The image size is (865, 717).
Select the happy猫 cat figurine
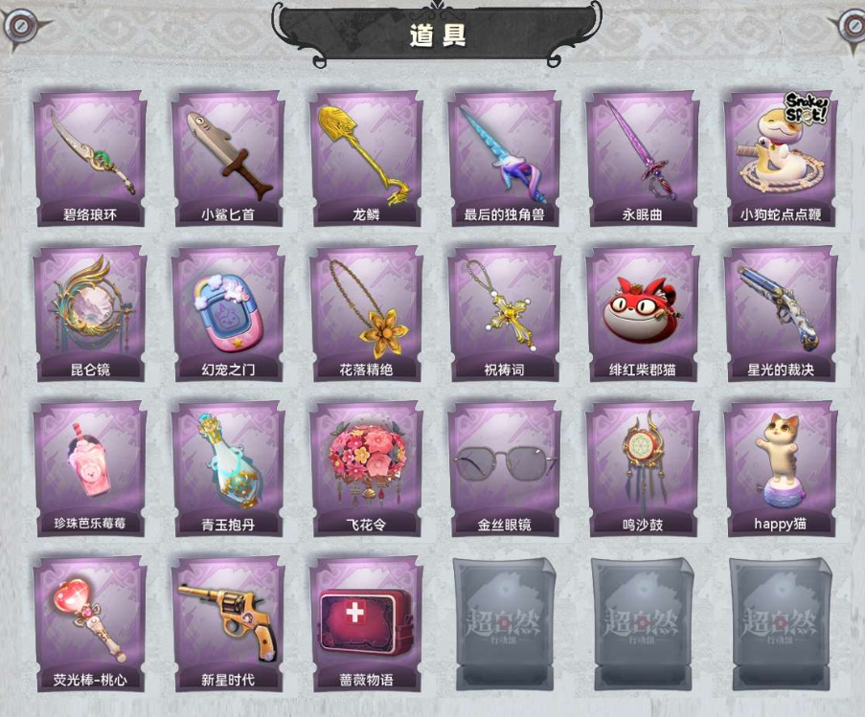click(x=781, y=468)
